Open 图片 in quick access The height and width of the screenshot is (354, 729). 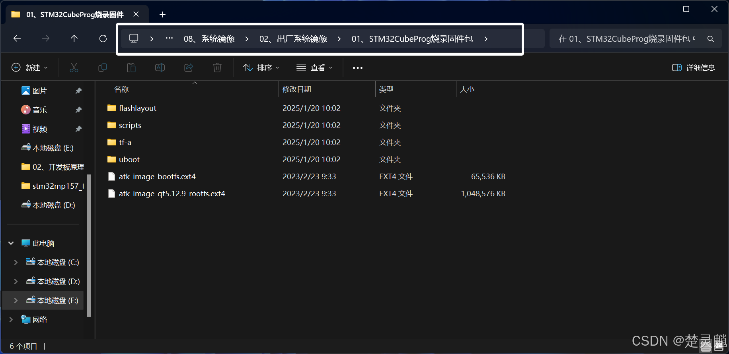[x=39, y=91]
